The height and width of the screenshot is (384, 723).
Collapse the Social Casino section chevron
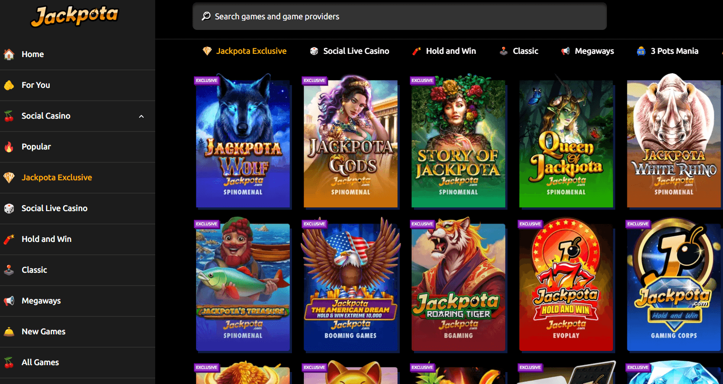[x=141, y=116]
